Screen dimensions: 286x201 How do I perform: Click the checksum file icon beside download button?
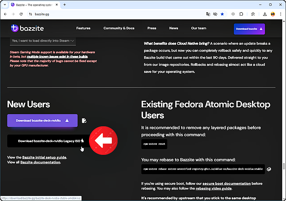click(84, 121)
